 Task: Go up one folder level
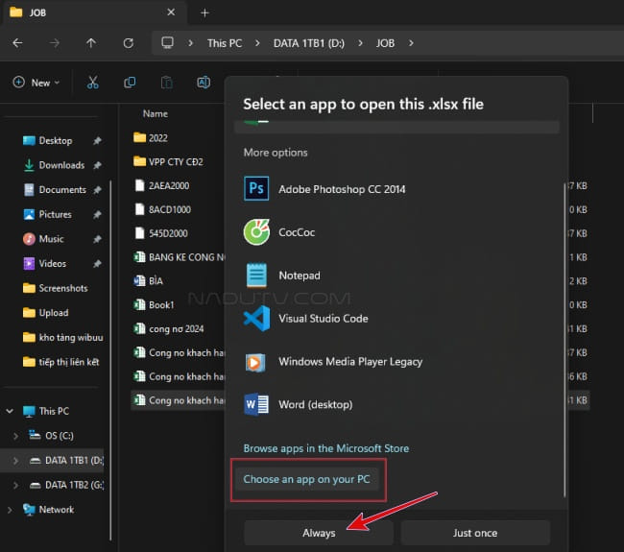click(x=91, y=43)
